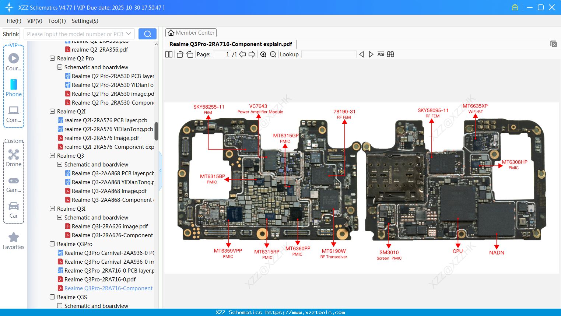Open the Member Center
The image size is (561, 316).
pyautogui.click(x=191, y=32)
